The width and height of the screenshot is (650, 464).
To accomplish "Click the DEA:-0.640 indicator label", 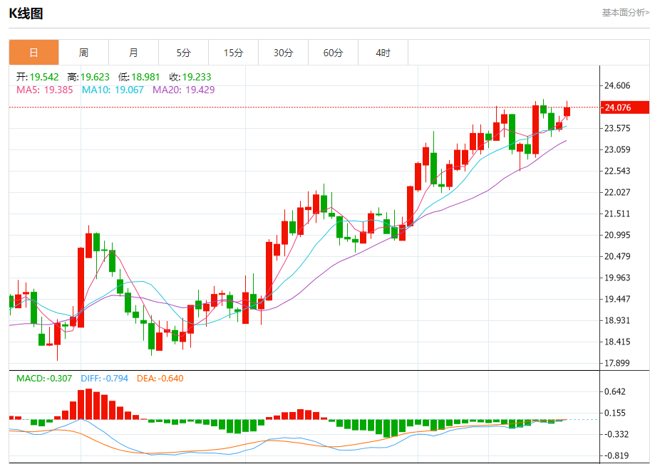I will click(160, 379).
